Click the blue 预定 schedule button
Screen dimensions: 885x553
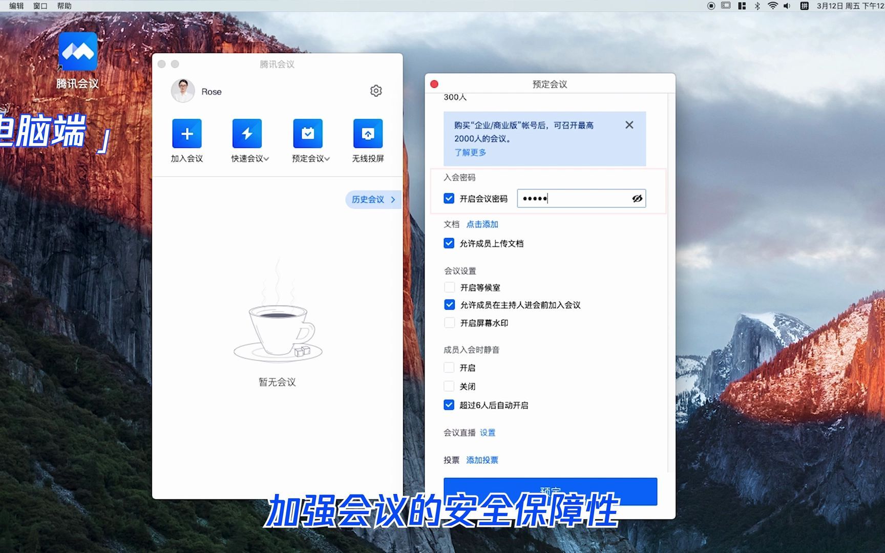pyautogui.click(x=550, y=492)
